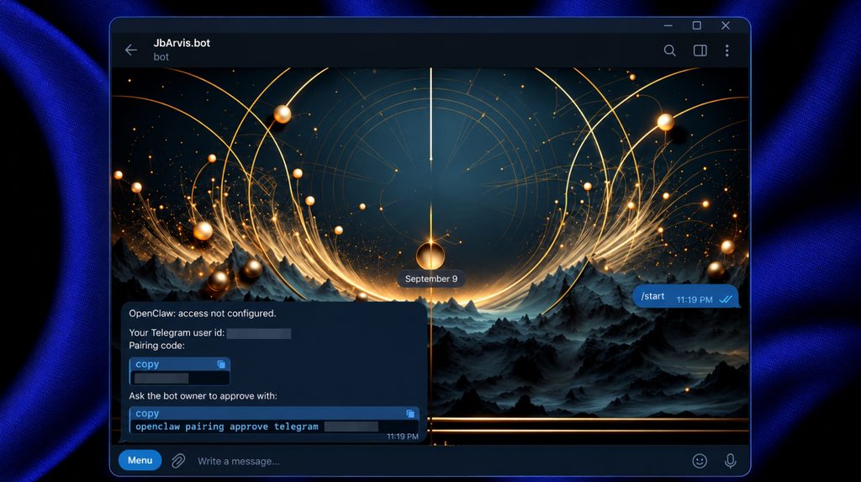Open search in this chat

pyautogui.click(x=669, y=50)
